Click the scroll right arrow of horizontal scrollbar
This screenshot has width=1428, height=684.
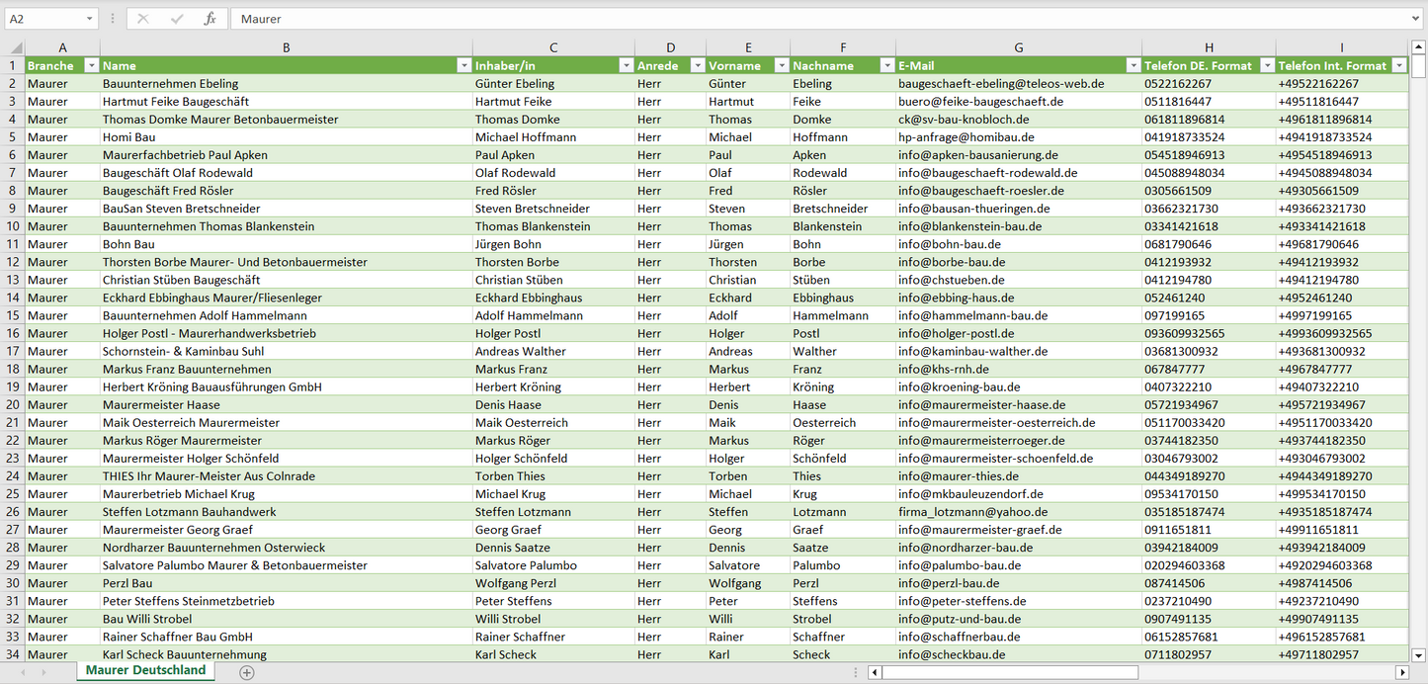click(1401, 672)
